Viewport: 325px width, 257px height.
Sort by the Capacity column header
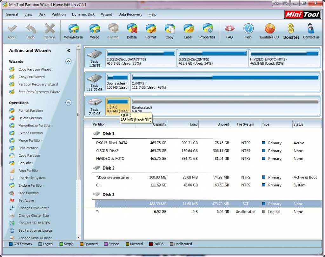(x=151, y=124)
